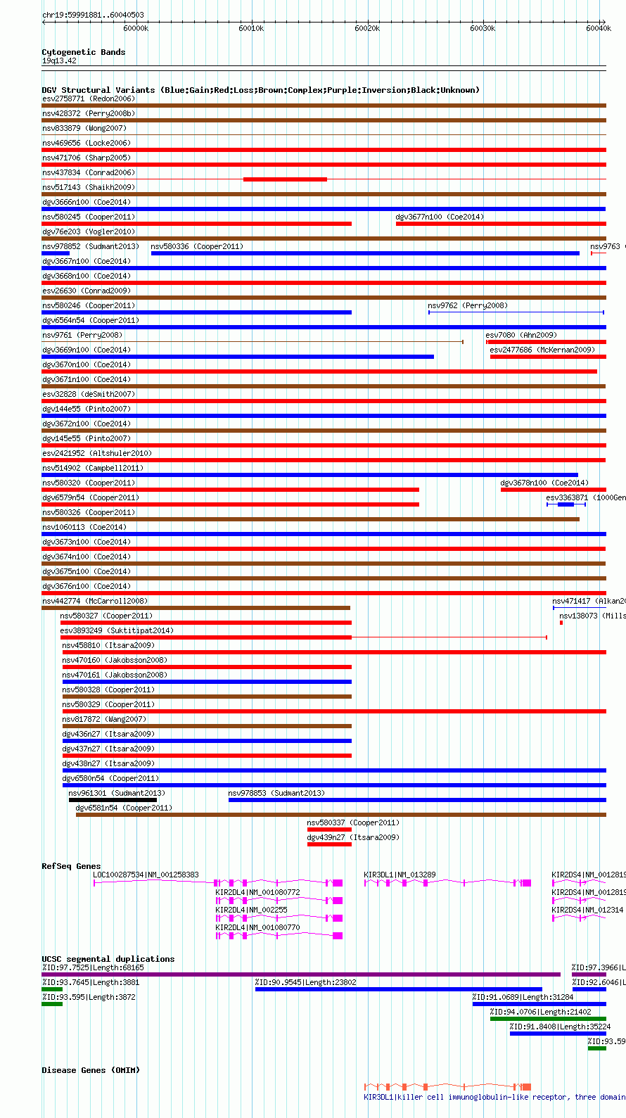The image size is (626, 1118).
Task: Click the dgv3677n100 (Coe2014) red bar
Action: click(x=501, y=224)
